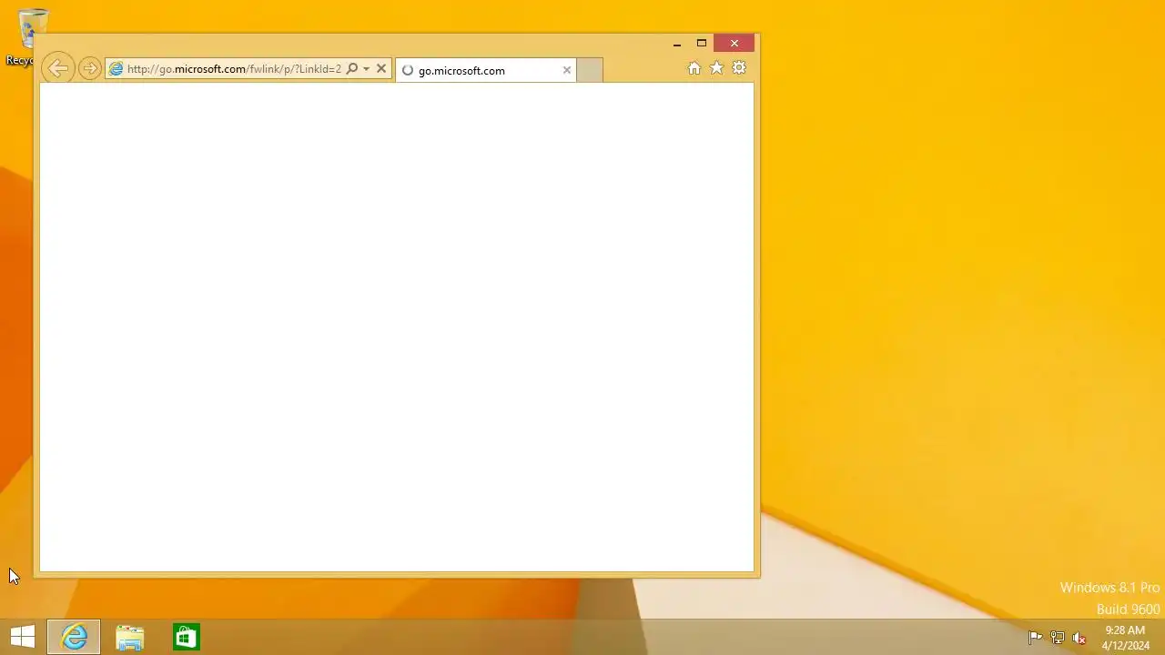The height and width of the screenshot is (655, 1165).
Task: Stop loading with the address bar X button
Action: click(x=381, y=69)
